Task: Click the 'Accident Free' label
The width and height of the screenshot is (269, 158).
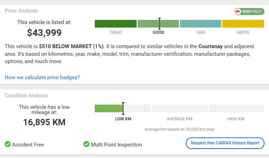Action: click(28, 145)
